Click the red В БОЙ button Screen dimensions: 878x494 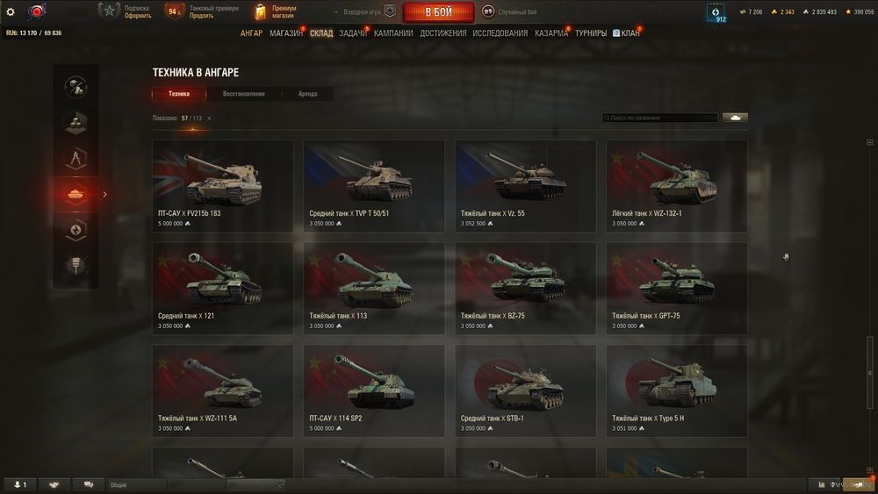pyautogui.click(x=438, y=11)
